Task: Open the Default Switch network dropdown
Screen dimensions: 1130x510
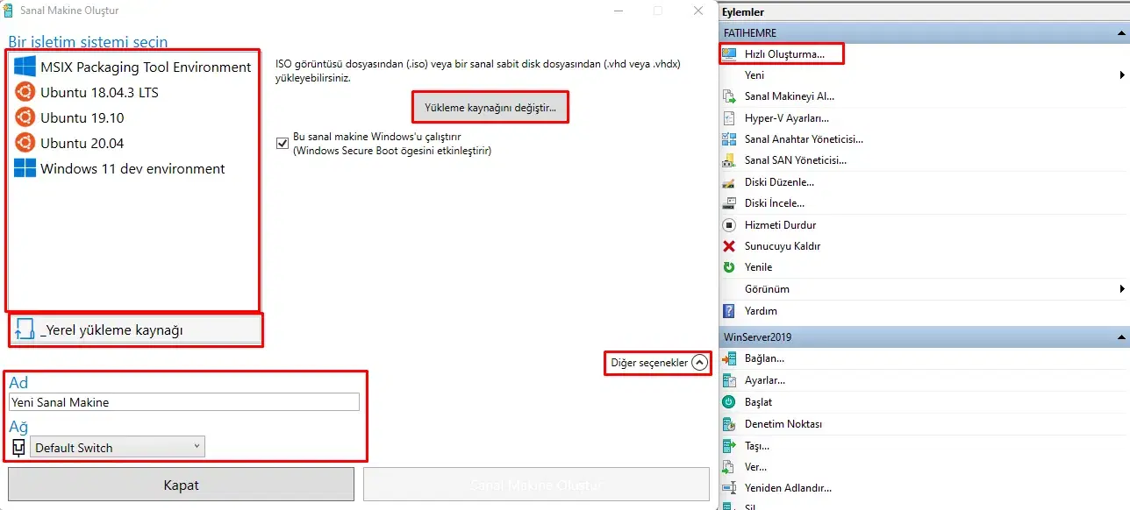Action: tap(118, 447)
